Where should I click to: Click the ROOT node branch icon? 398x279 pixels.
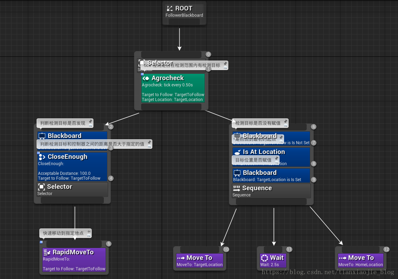tap(170, 8)
